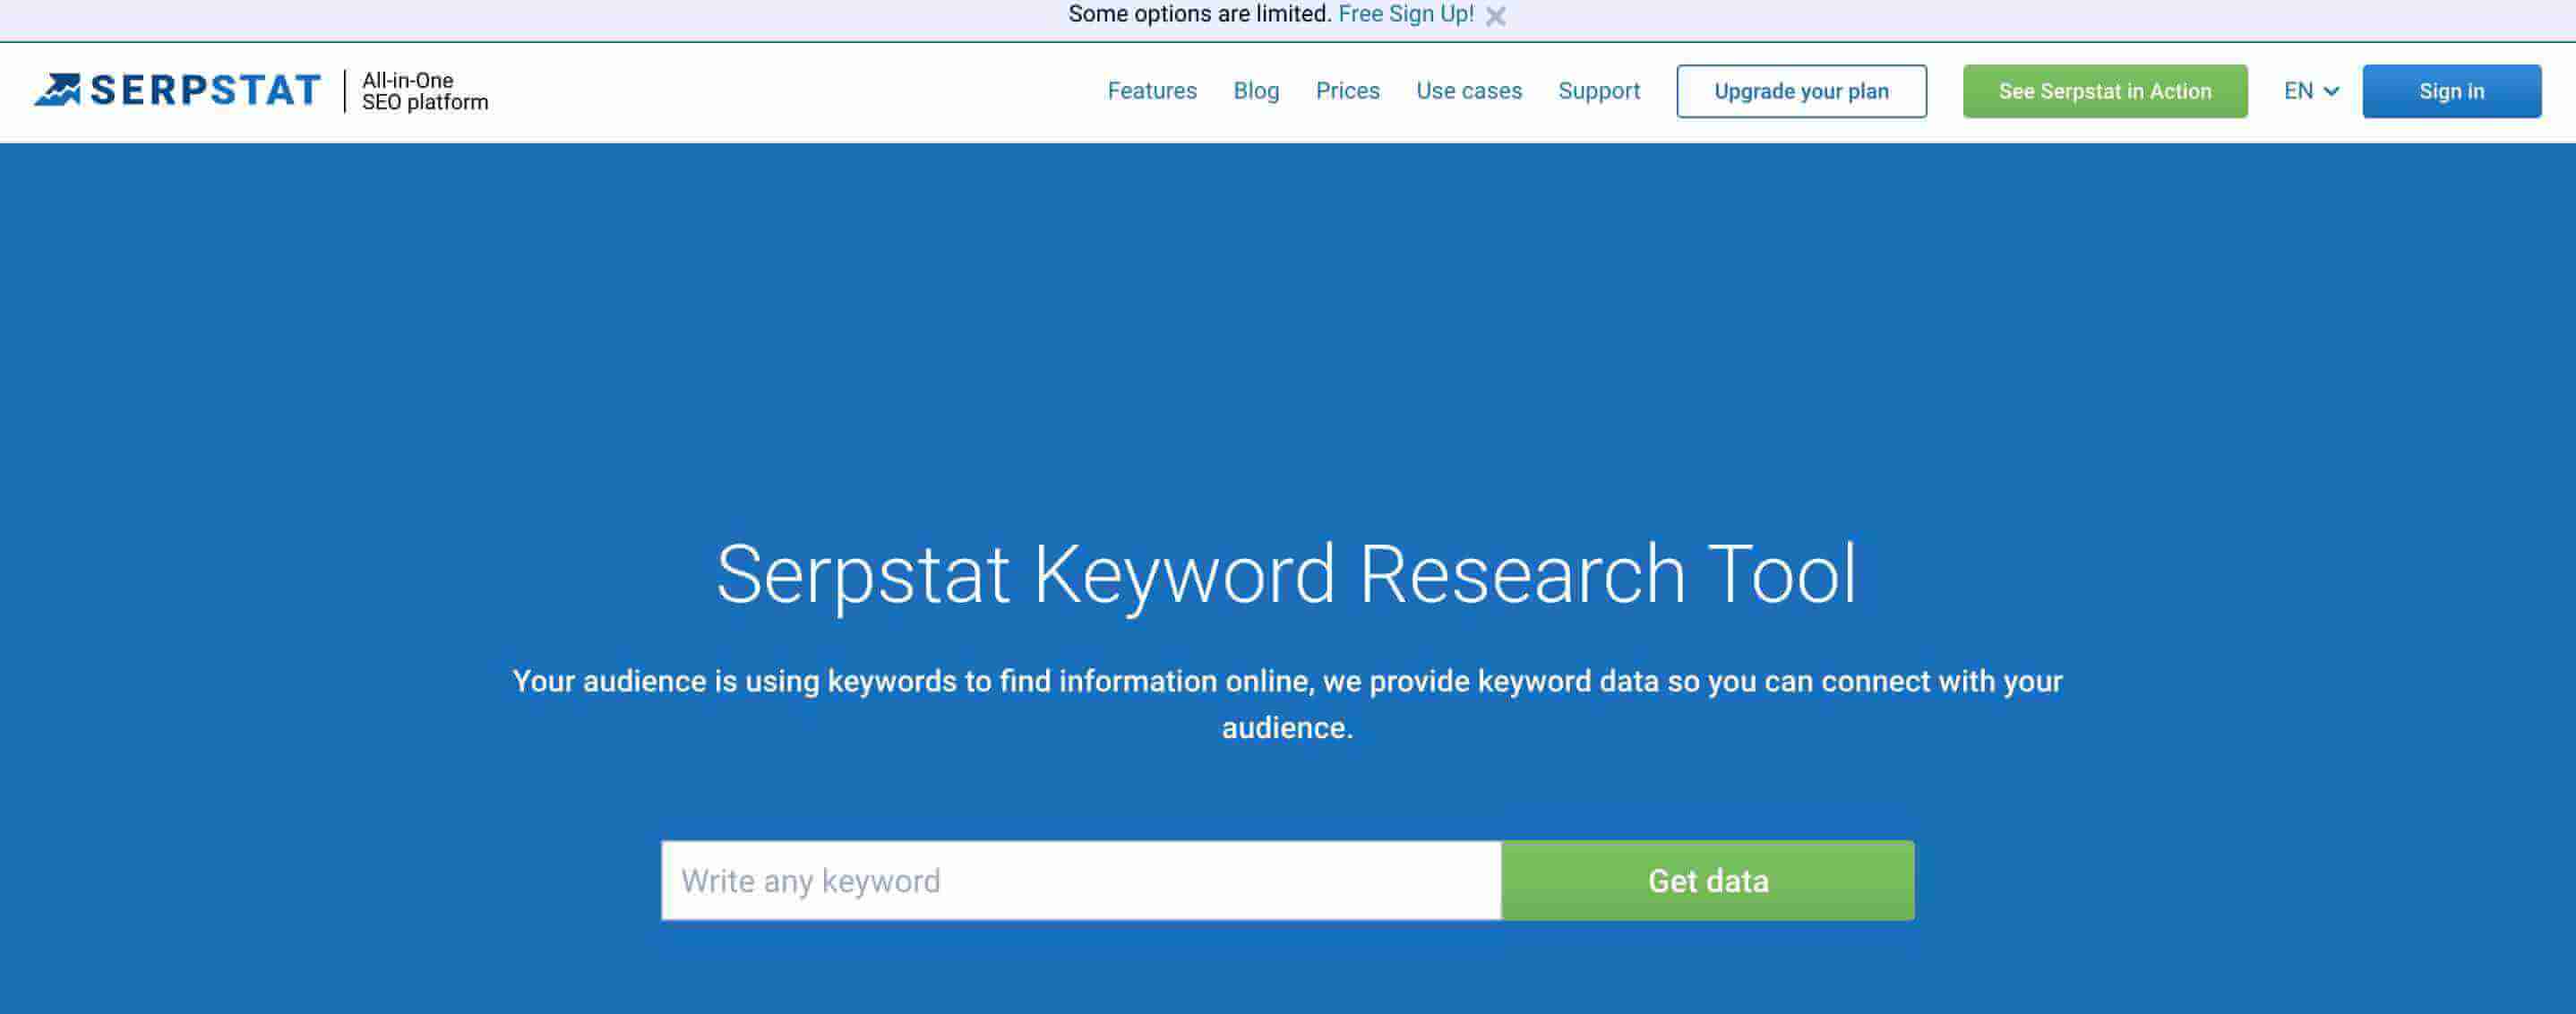This screenshot has width=2576, height=1014.
Task: Dismiss the top notification banner
Action: (x=1495, y=16)
